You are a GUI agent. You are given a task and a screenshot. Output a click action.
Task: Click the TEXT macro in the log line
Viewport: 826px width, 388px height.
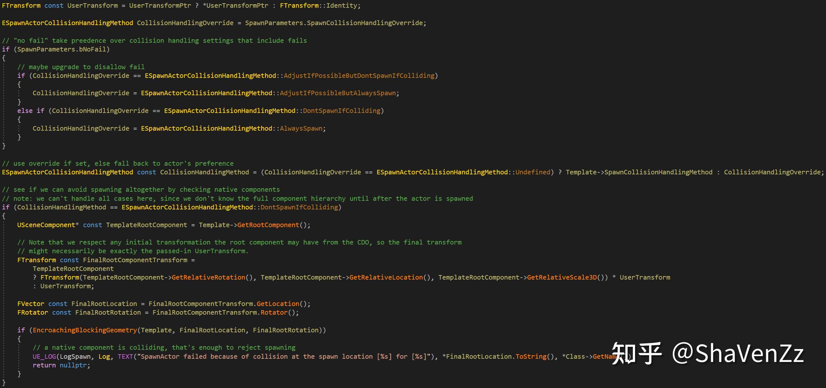[125, 356]
